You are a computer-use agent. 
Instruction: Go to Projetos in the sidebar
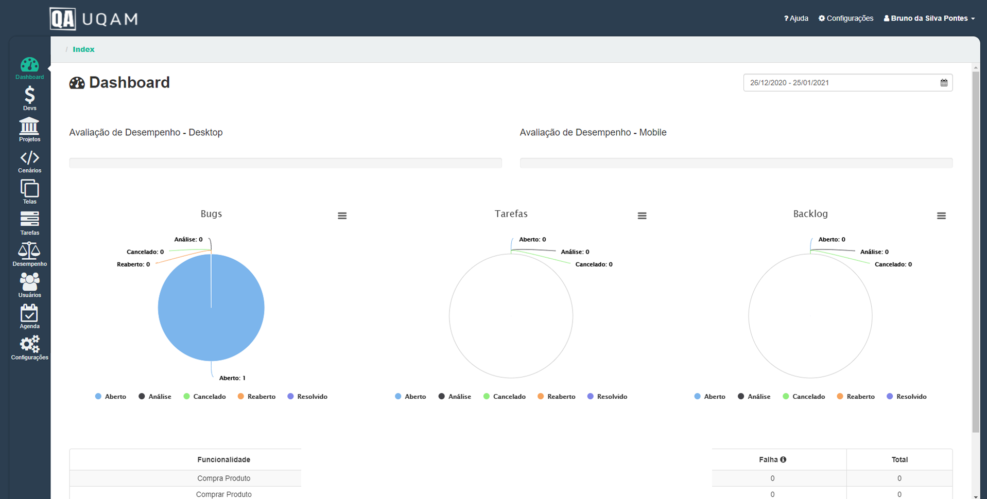coord(29,129)
